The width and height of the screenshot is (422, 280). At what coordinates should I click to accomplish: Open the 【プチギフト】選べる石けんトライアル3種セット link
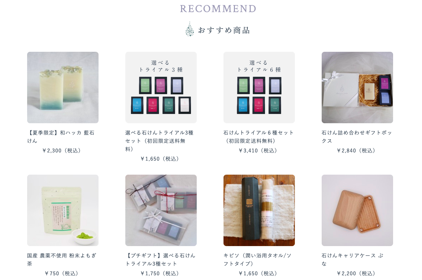point(160,260)
